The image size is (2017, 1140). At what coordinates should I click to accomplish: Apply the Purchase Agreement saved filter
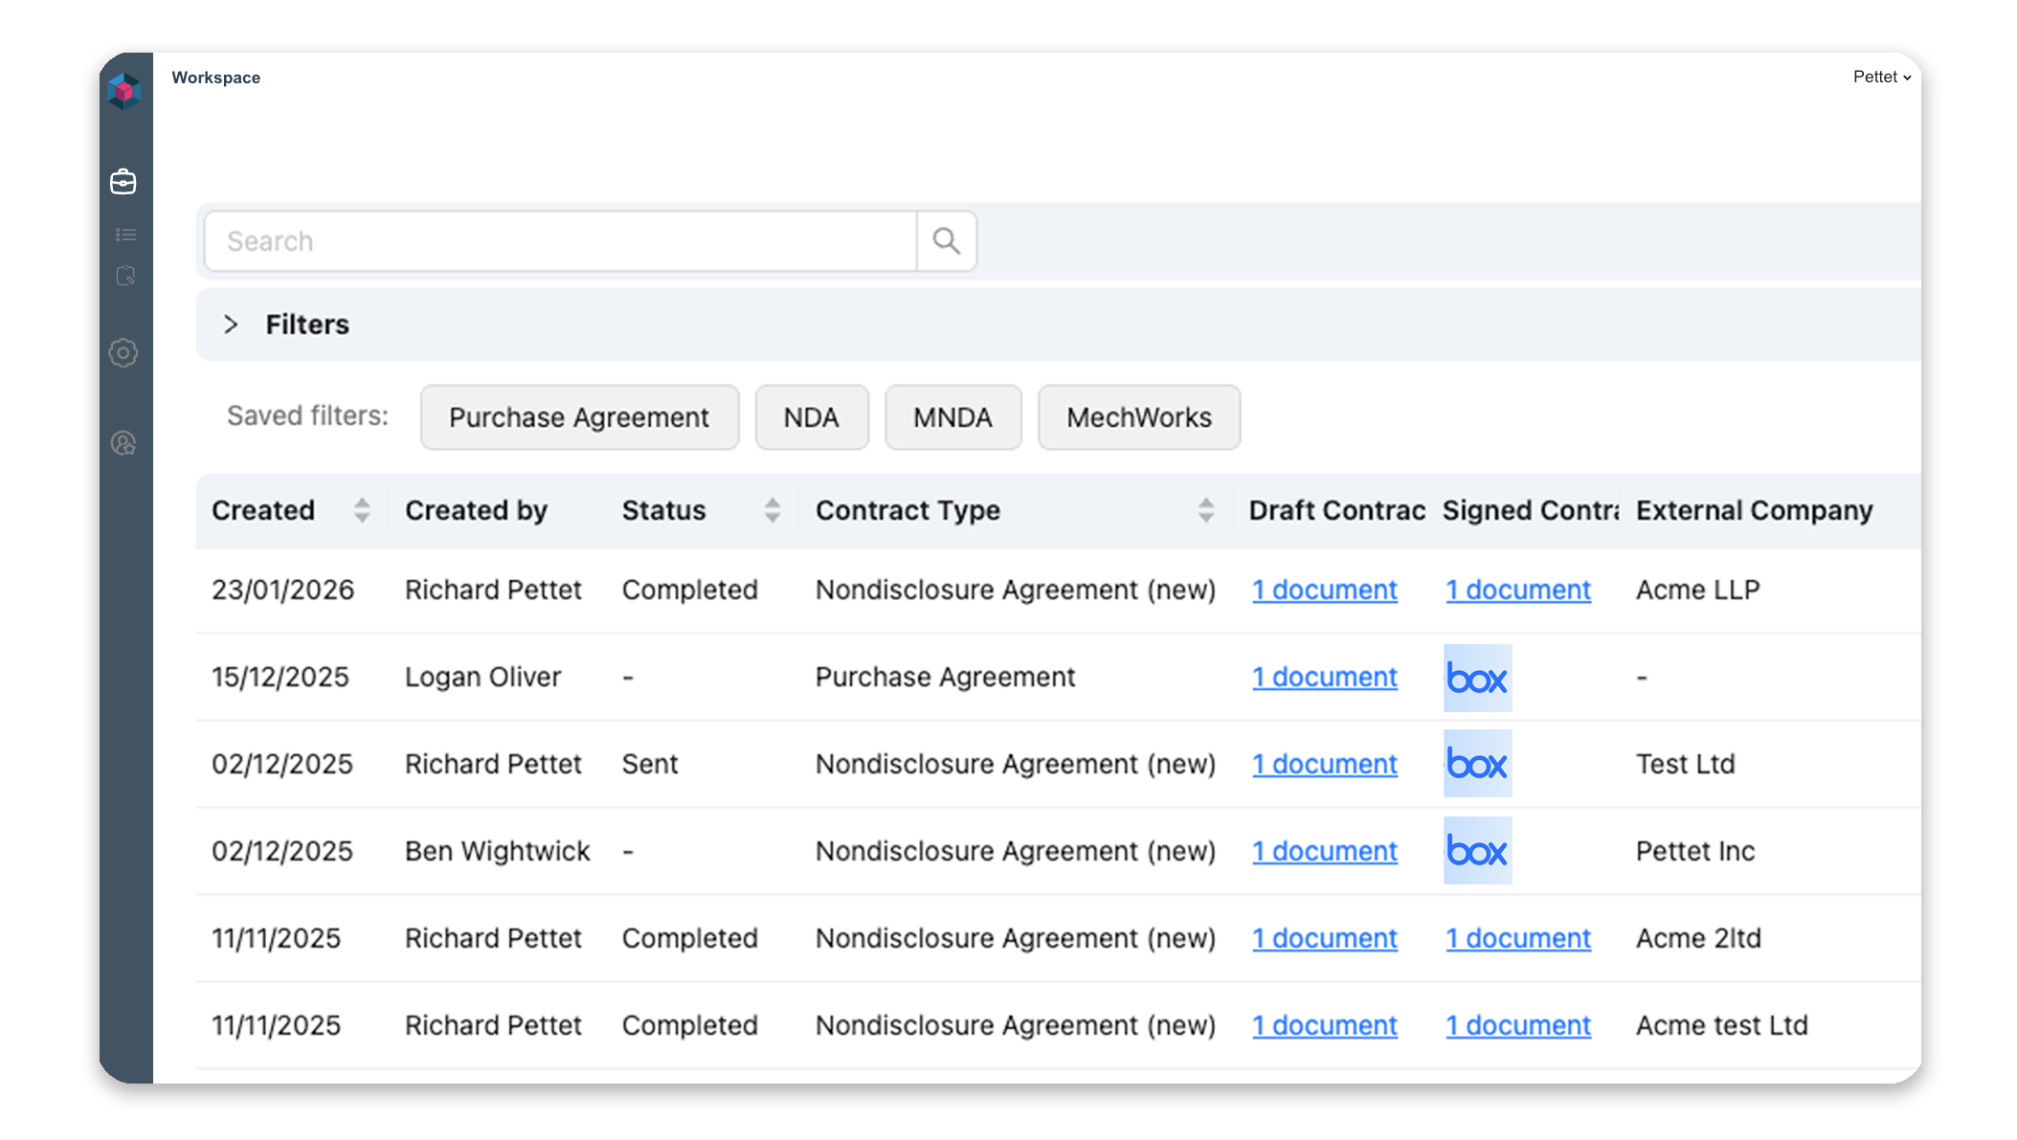(579, 417)
